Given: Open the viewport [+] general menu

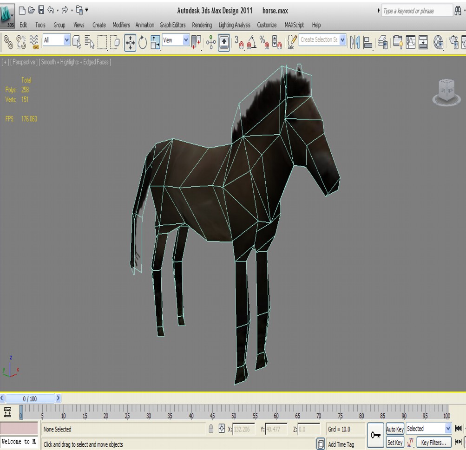Looking at the screenshot, I should click(x=6, y=62).
